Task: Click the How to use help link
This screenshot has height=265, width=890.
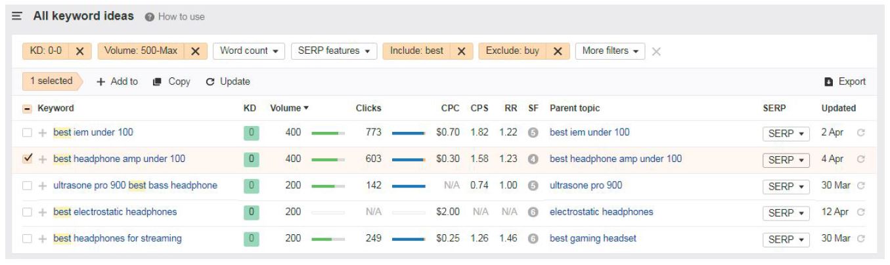Action: (175, 17)
